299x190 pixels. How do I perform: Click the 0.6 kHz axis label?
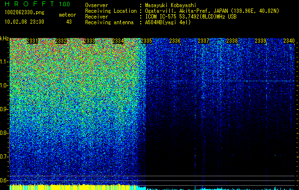click(4, 180)
